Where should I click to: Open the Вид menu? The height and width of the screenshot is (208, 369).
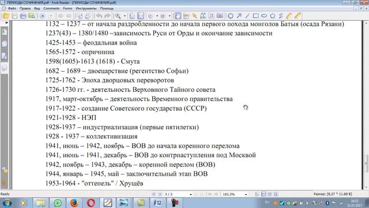click(x=37, y=8)
